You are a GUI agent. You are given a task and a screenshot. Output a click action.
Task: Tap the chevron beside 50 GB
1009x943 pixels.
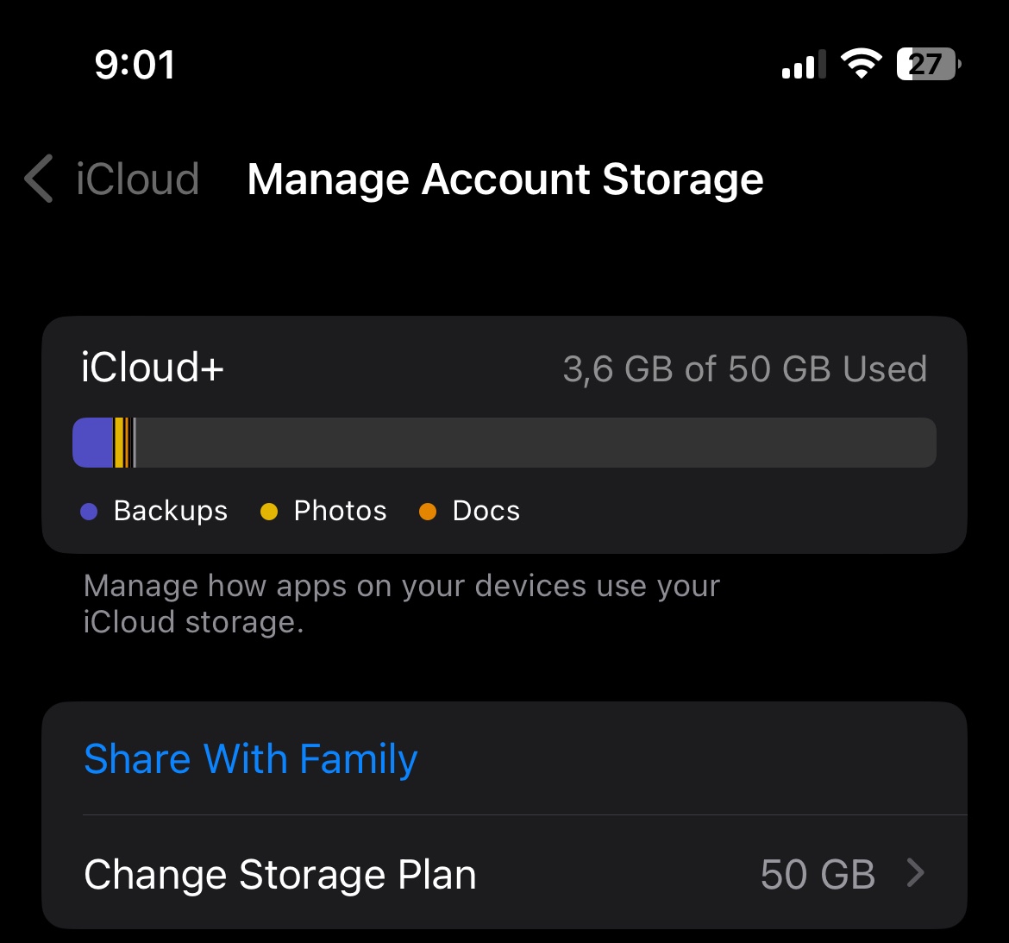pyautogui.click(x=916, y=874)
